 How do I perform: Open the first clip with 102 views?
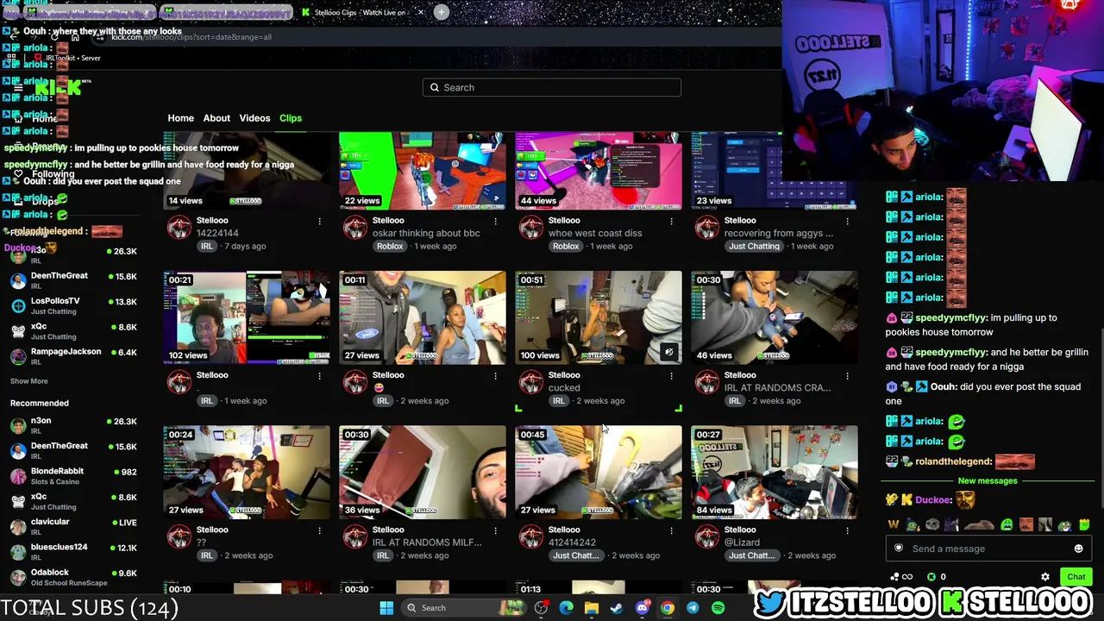pos(247,317)
